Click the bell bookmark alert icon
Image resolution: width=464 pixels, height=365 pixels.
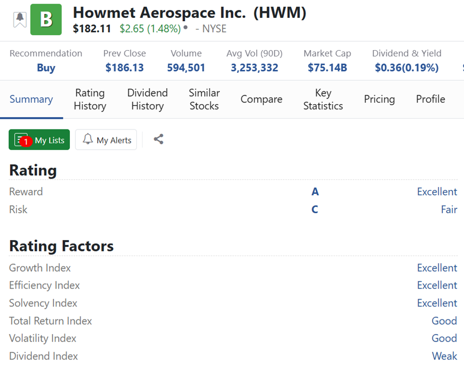click(20, 19)
